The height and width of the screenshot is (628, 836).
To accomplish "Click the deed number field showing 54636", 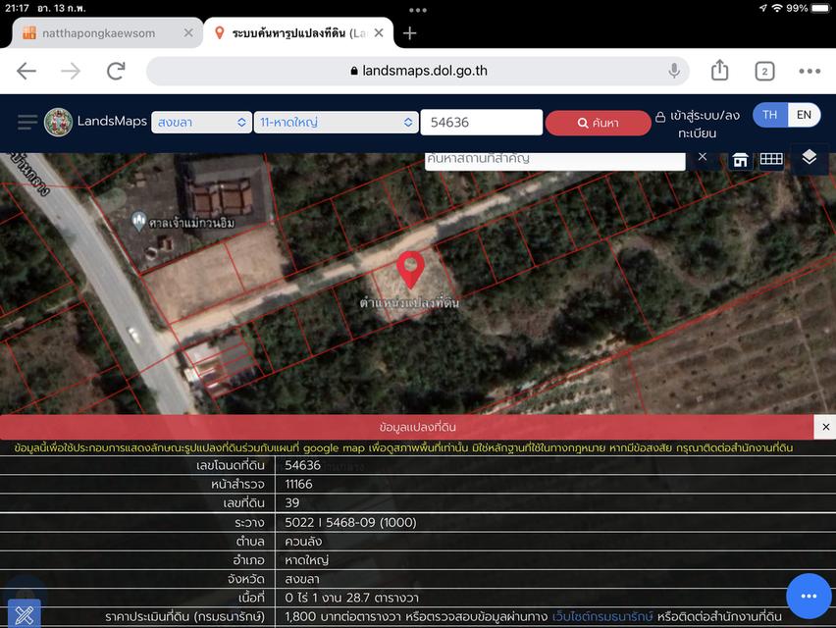I will pos(481,123).
